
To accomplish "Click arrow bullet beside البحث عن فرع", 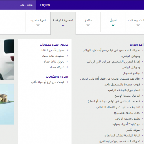I will coord(67,82).
